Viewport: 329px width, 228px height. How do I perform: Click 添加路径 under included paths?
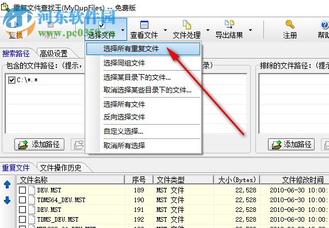point(40,144)
